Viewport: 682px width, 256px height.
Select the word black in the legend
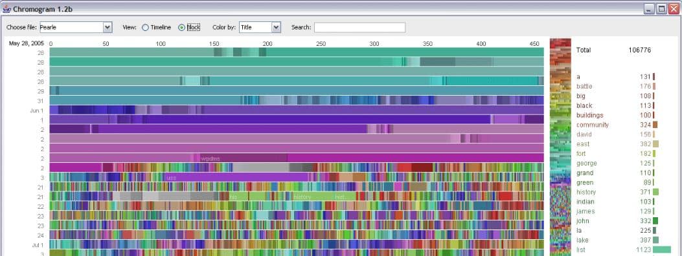coord(584,105)
